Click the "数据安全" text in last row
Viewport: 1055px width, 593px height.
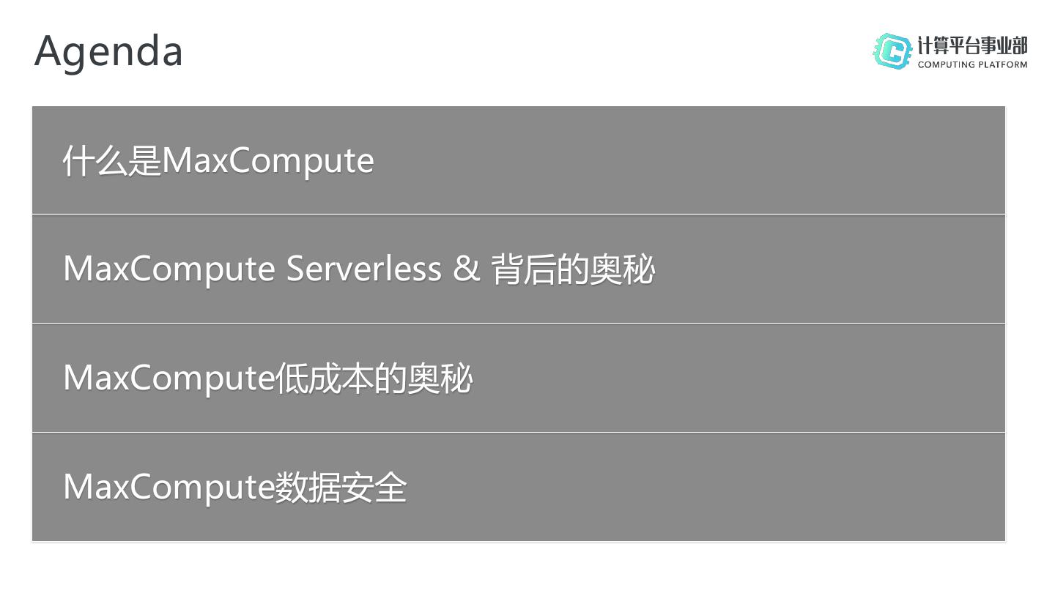pyautogui.click(x=341, y=487)
